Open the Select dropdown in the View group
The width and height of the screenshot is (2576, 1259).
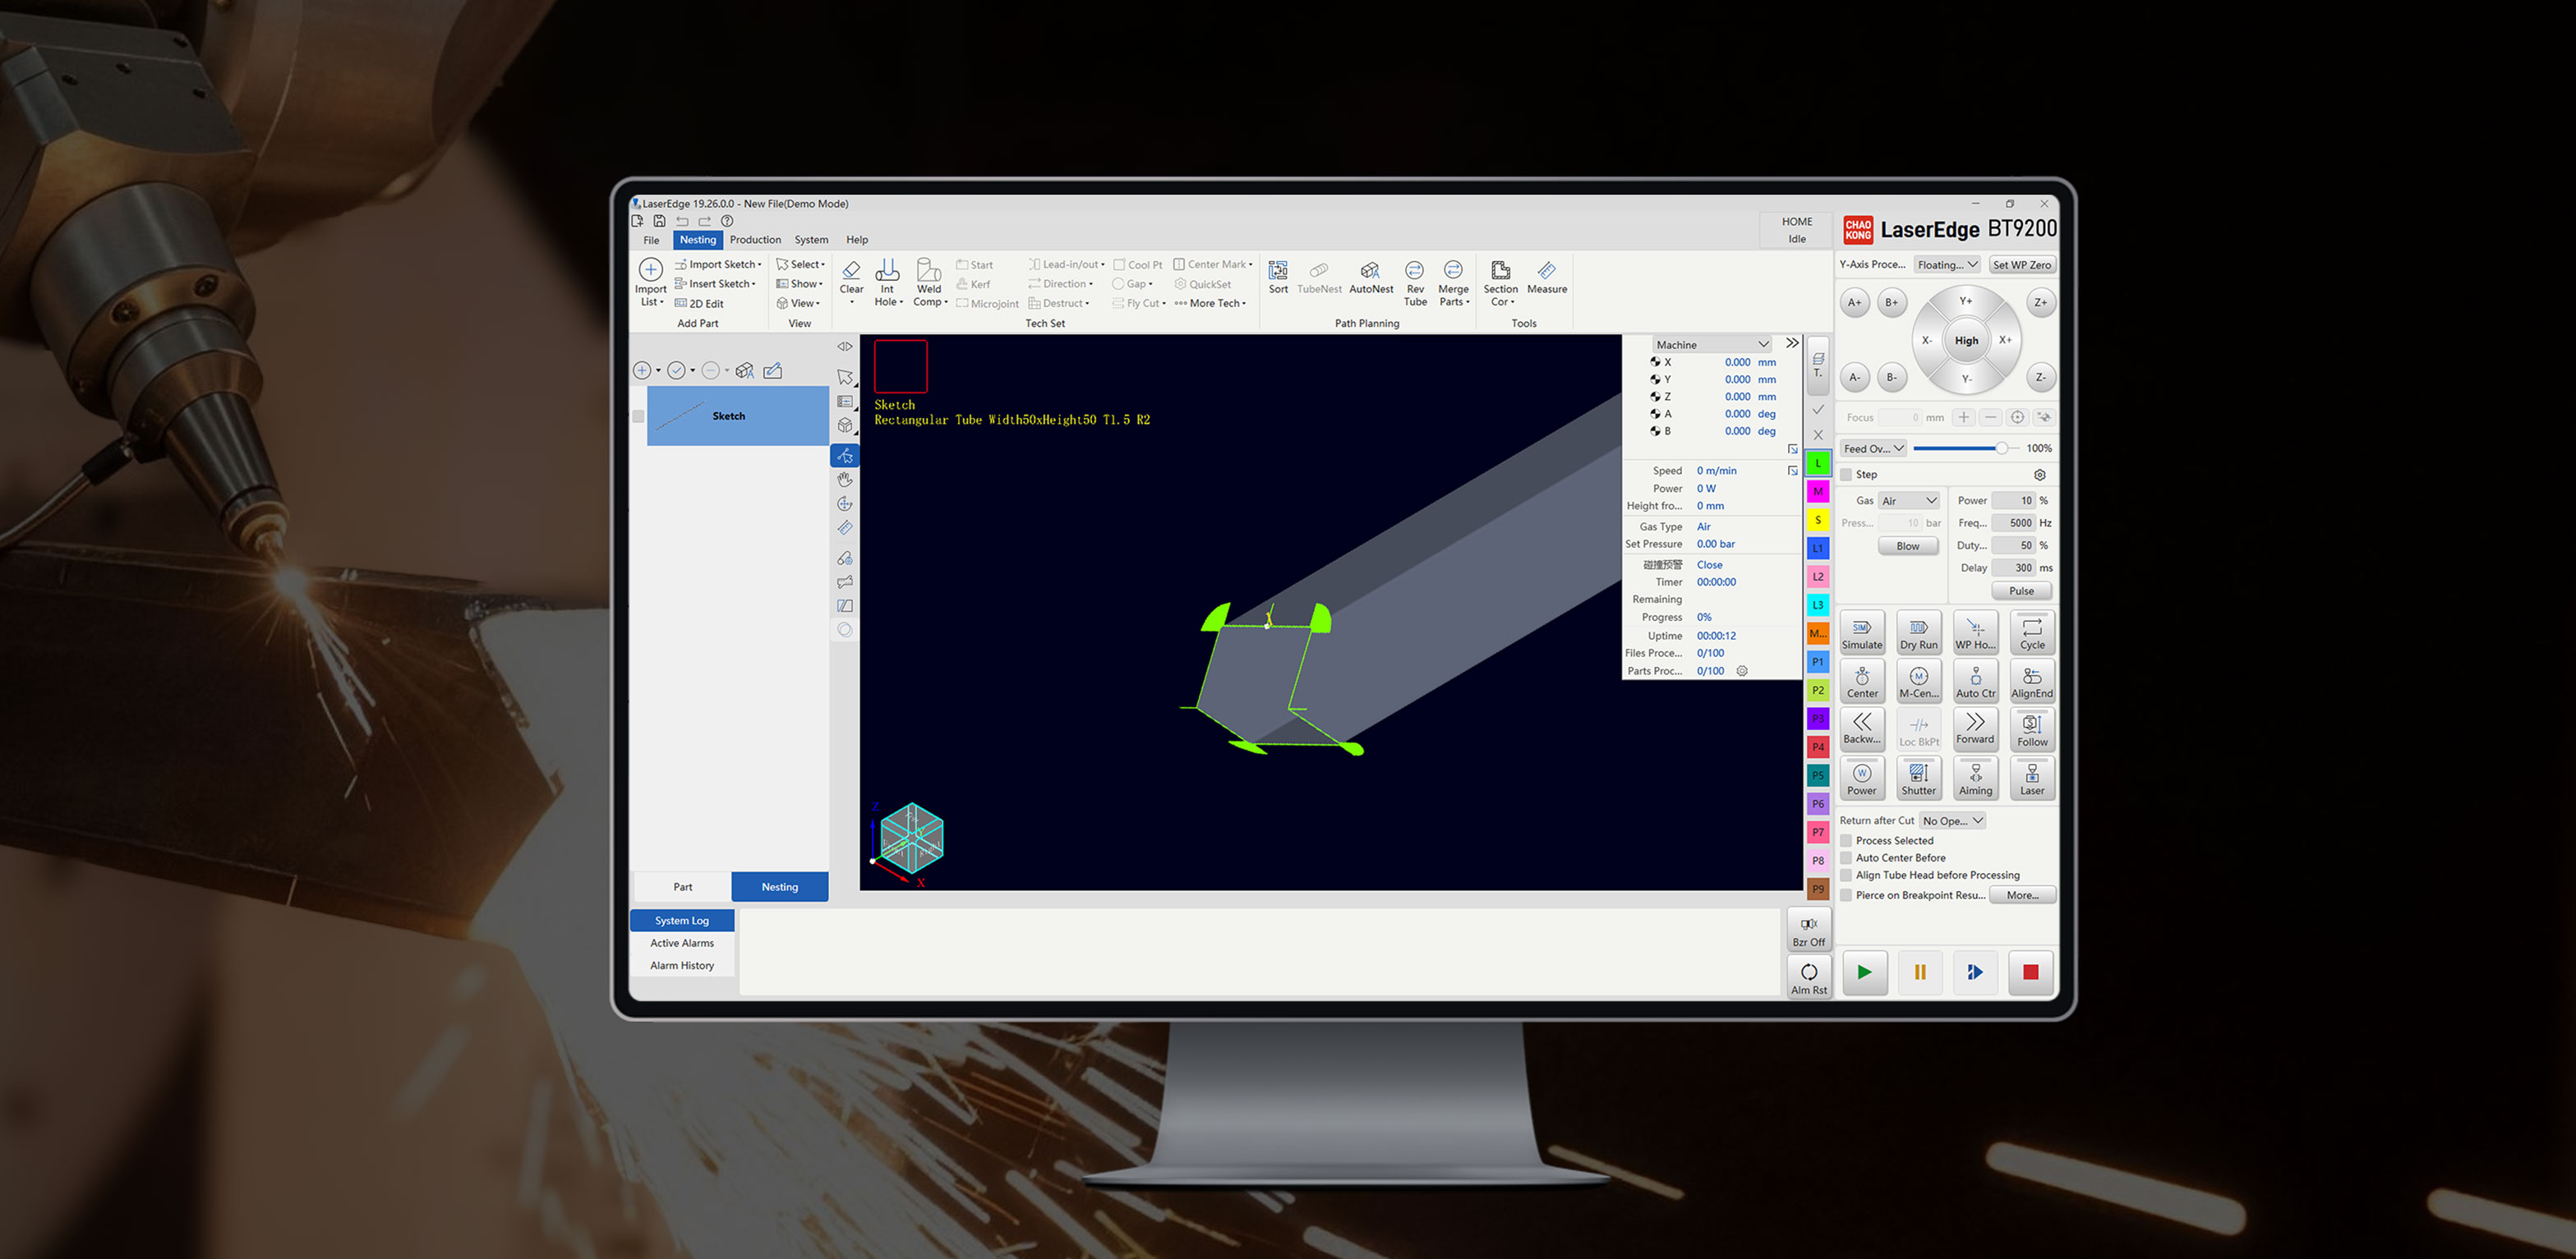coord(801,264)
